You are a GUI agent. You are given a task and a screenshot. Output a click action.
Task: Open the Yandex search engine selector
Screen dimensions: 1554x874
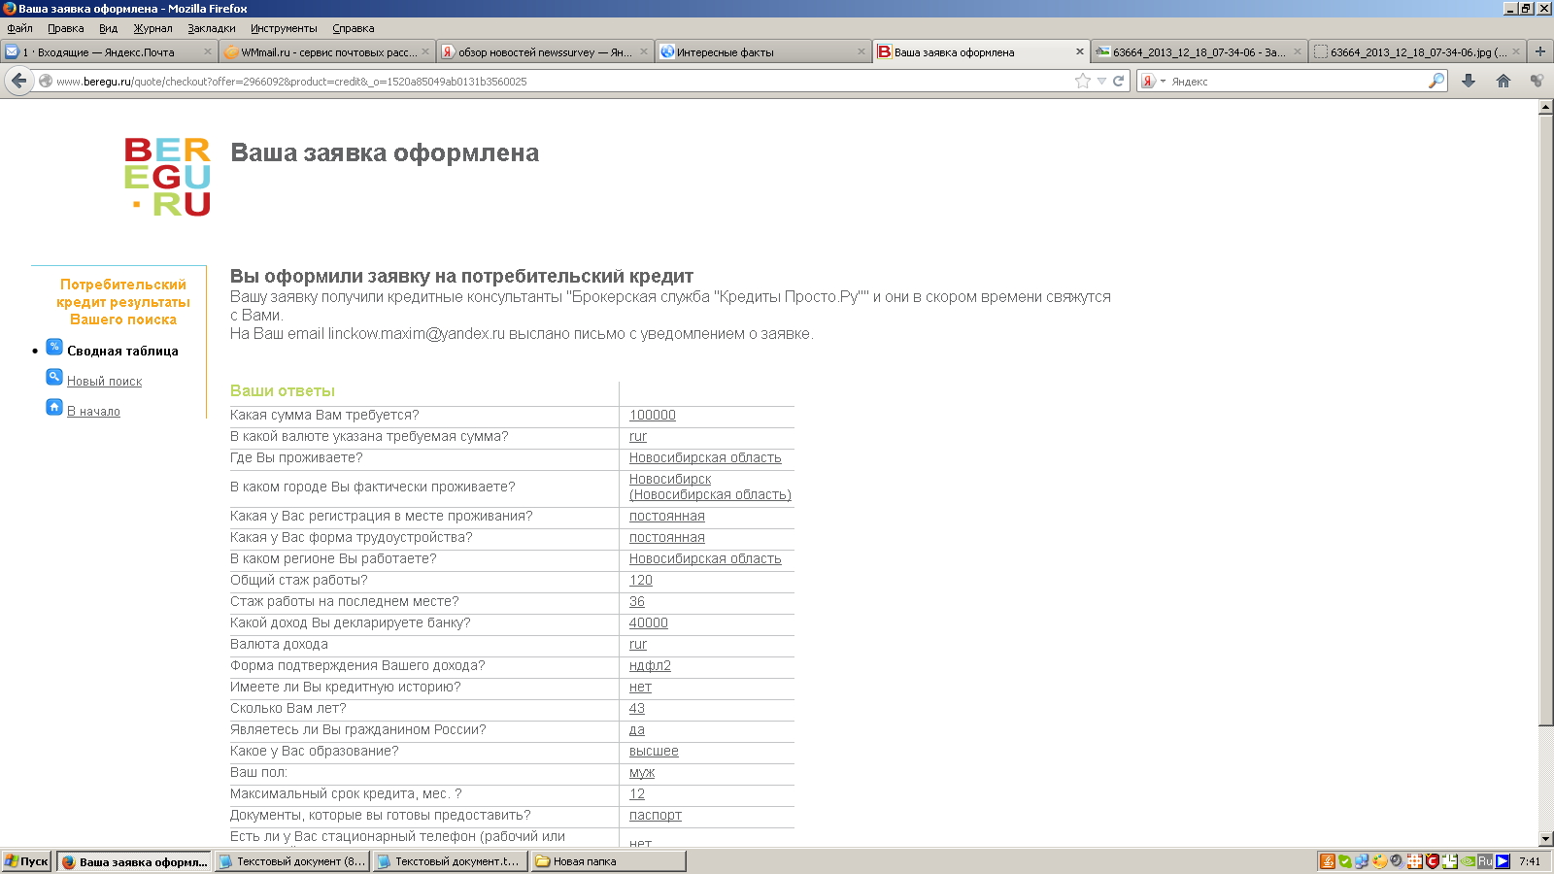point(1153,81)
